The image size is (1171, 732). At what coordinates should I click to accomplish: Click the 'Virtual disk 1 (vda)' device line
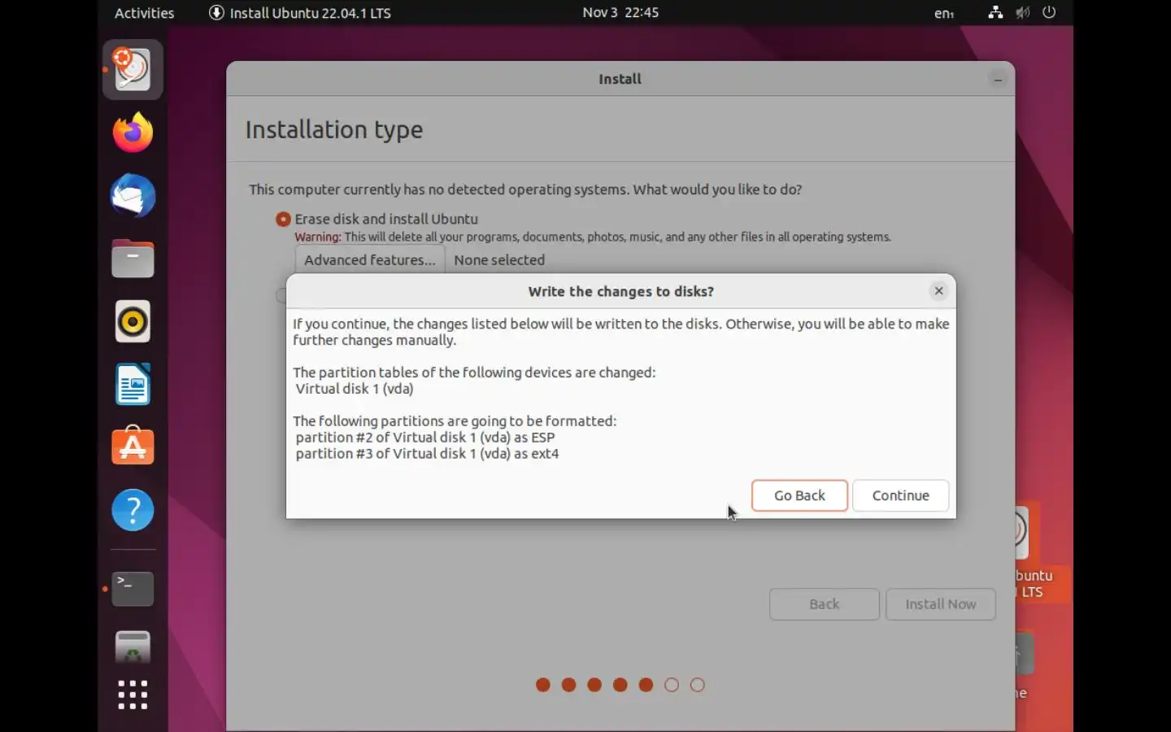355,389
